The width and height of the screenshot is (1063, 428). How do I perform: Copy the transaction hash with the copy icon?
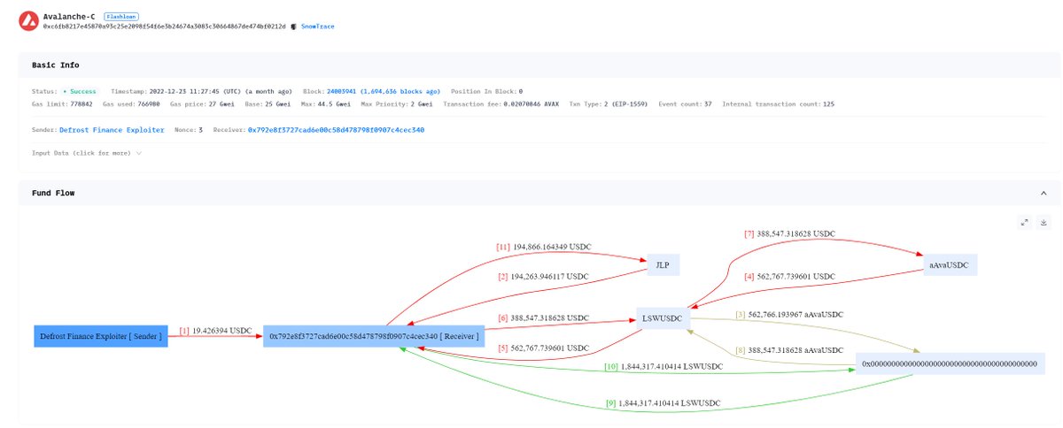[292, 27]
